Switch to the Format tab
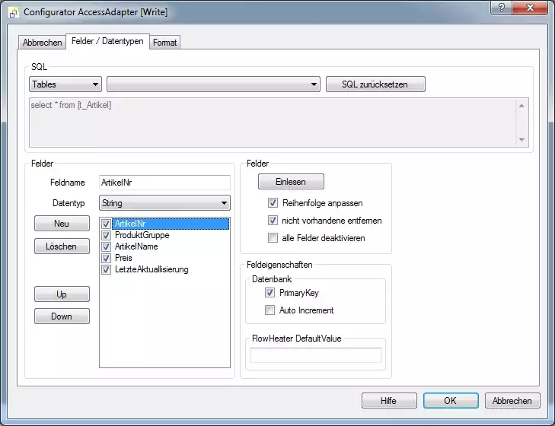Viewport: 555px width, 426px height. pyautogui.click(x=164, y=43)
